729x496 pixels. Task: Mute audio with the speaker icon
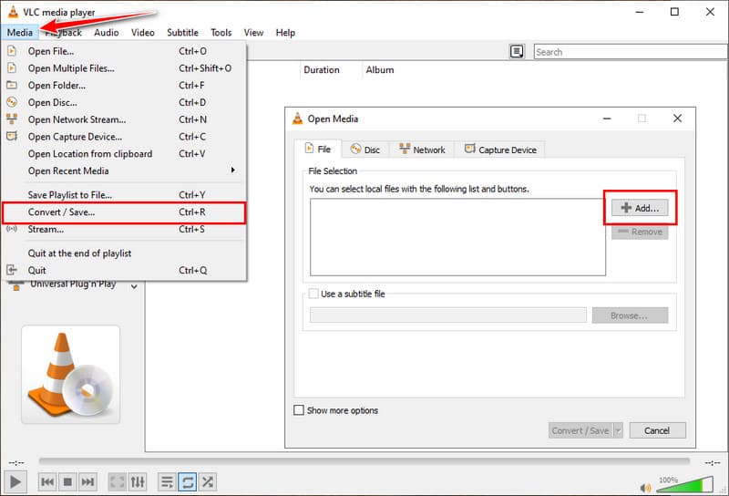(644, 482)
